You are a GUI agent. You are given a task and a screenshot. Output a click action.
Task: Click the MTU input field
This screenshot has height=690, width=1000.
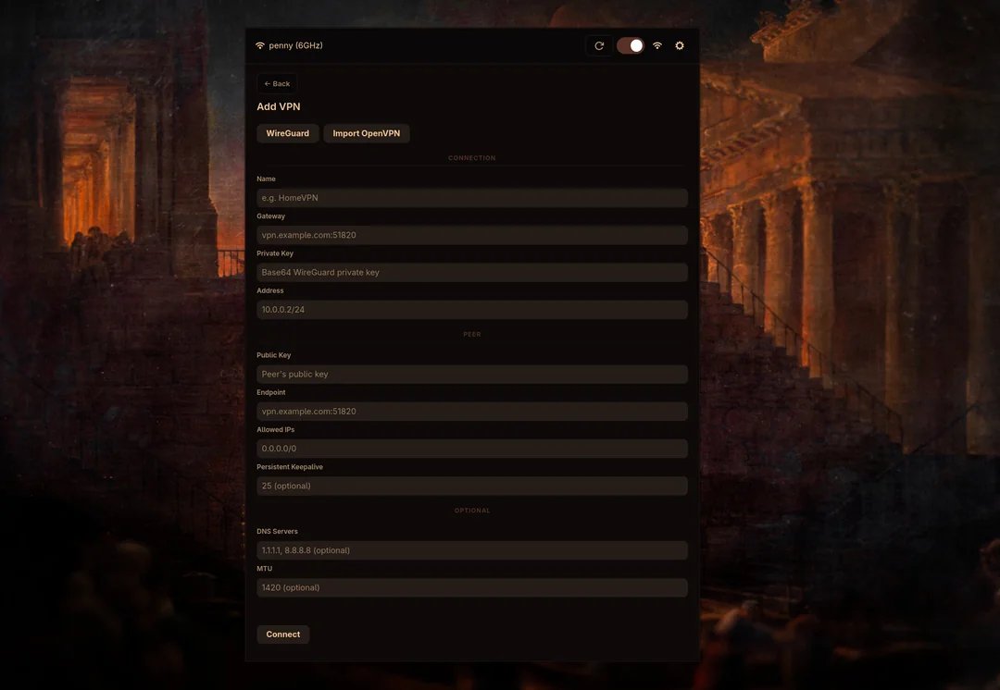(x=472, y=587)
